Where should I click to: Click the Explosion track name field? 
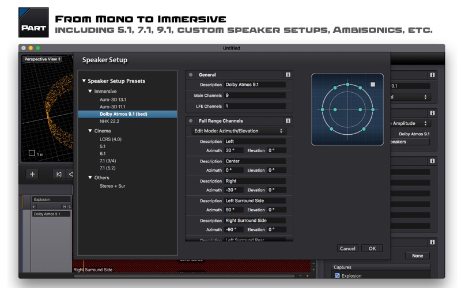(x=51, y=199)
